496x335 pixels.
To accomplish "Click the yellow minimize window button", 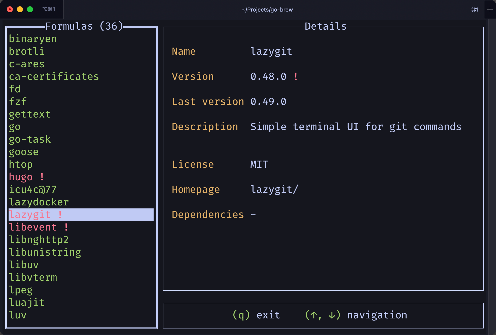I will click(20, 9).
